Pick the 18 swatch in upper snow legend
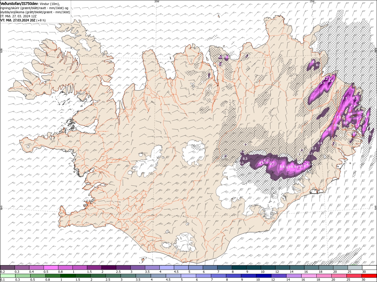 click(326, 268)
